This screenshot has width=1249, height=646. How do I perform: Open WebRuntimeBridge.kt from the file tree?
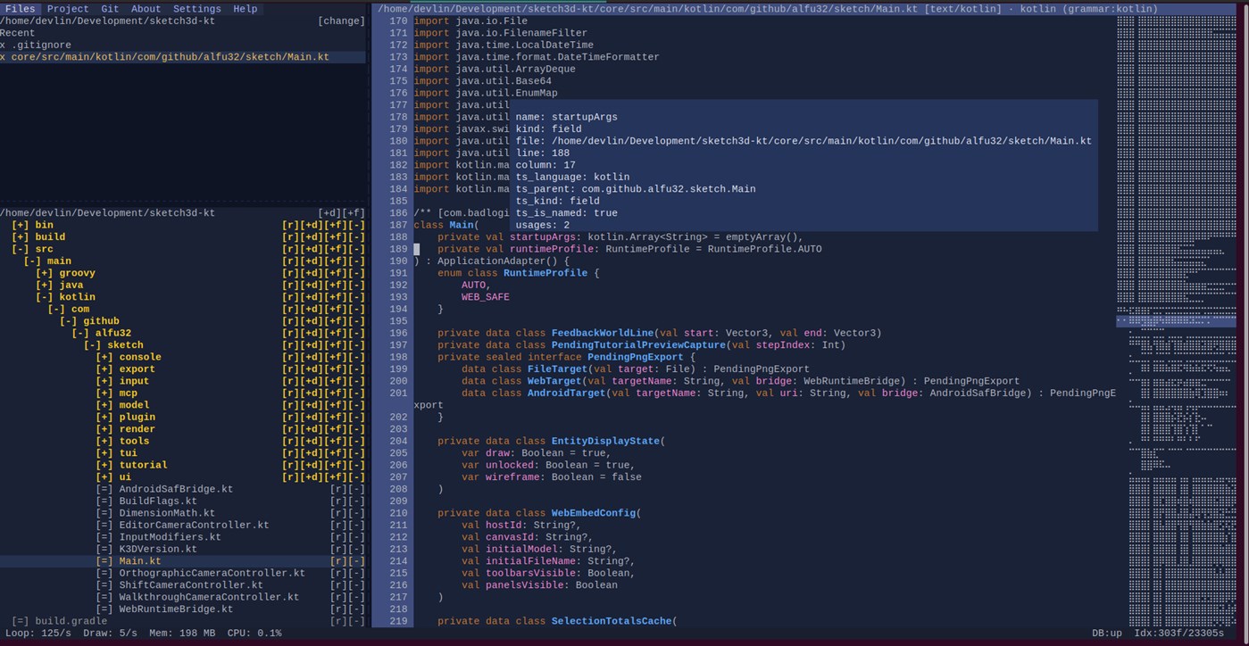pos(176,609)
